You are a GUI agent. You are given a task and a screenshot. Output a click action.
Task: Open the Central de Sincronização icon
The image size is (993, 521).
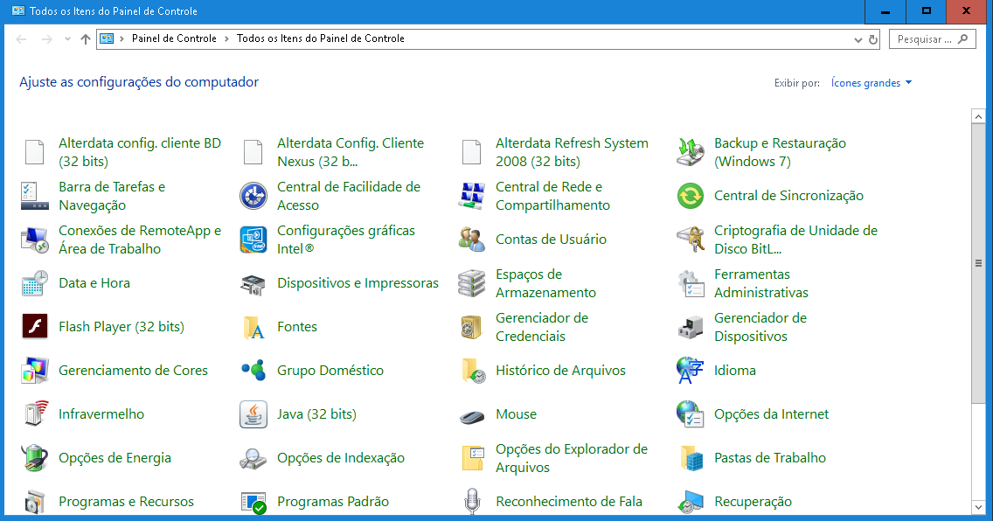(x=690, y=196)
